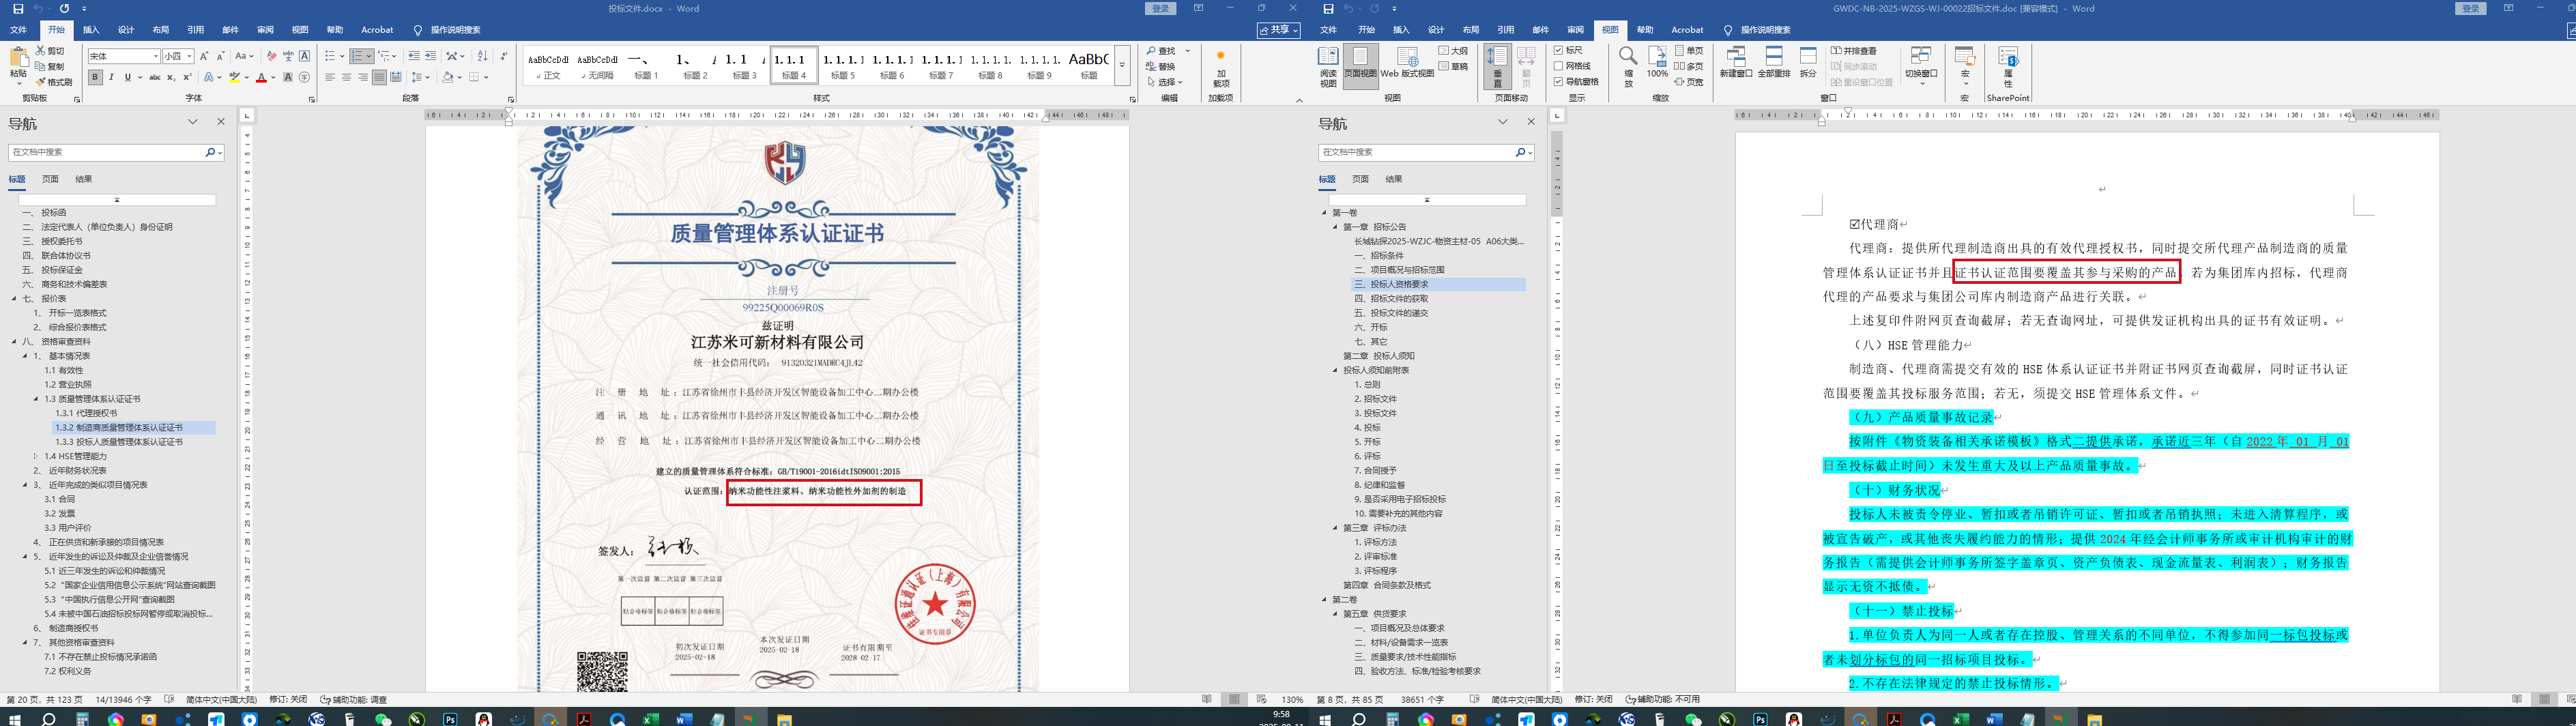Open the 开始 tab in the 招标文件.doc window

pyautogui.click(x=1366, y=30)
